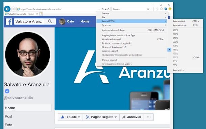Open the new tab button
The image size is (206, 129).
click(41, 14)
